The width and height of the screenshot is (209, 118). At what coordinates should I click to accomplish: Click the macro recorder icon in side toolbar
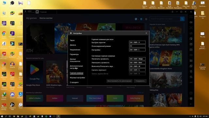tap(191, 39)
